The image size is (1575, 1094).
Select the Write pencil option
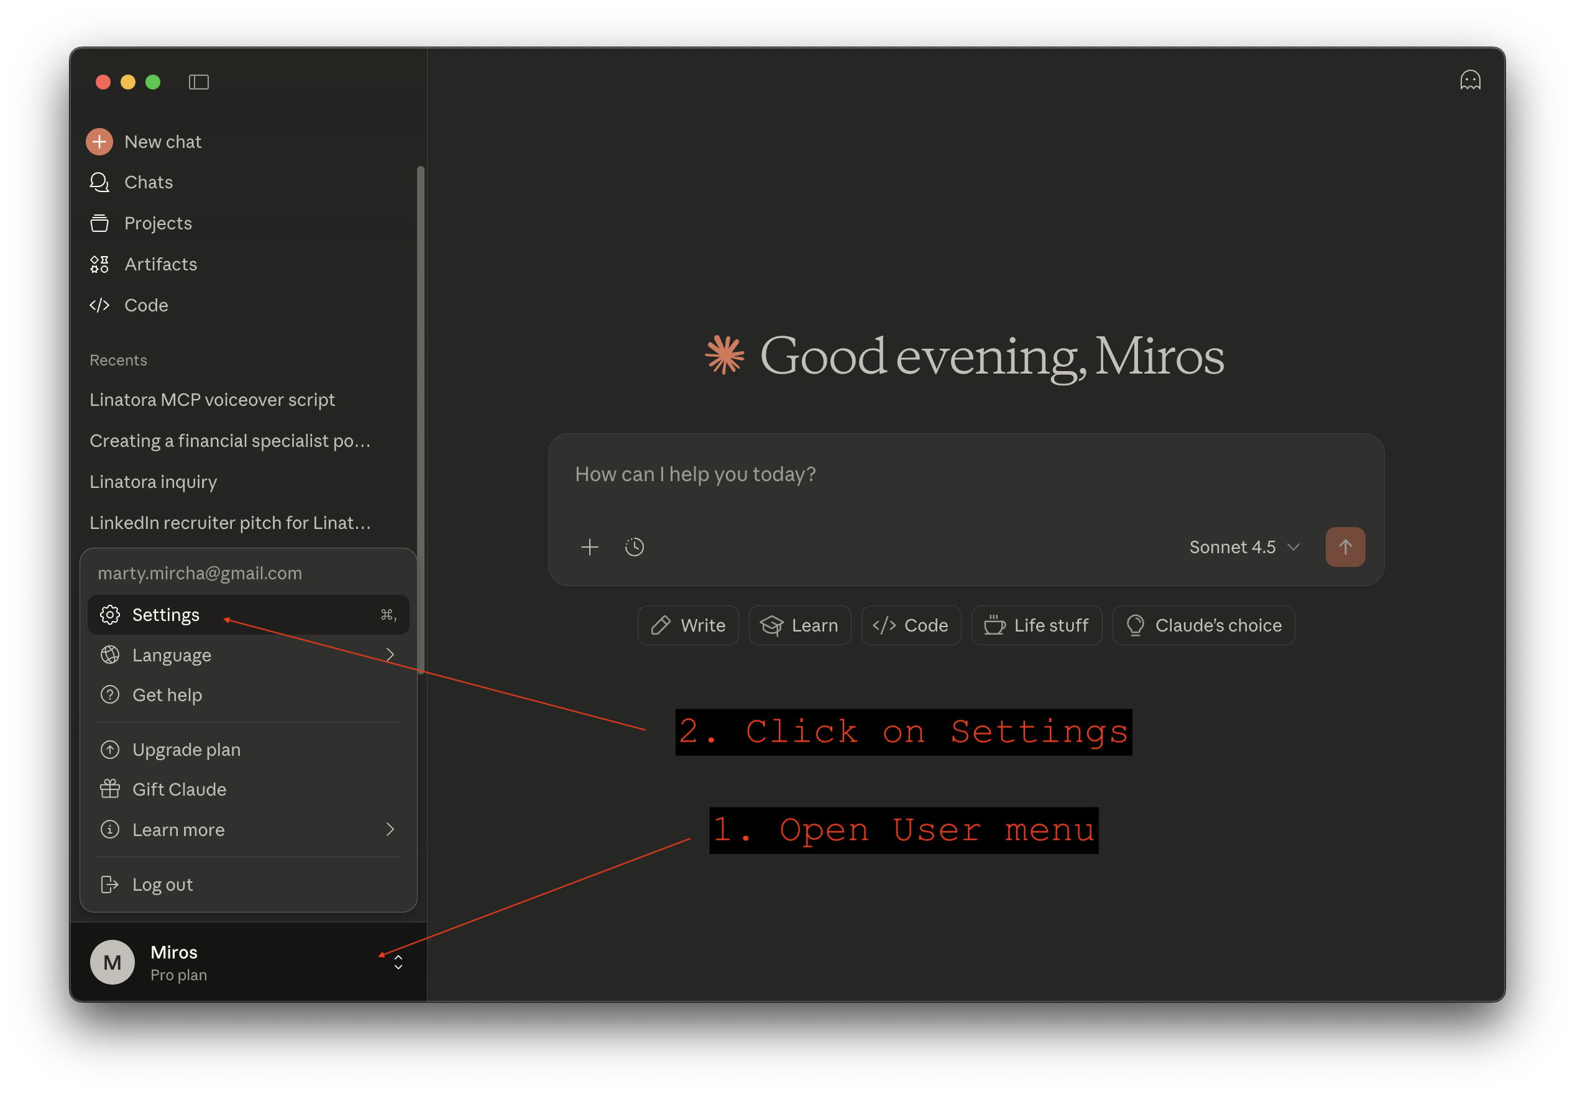[688, 625]
